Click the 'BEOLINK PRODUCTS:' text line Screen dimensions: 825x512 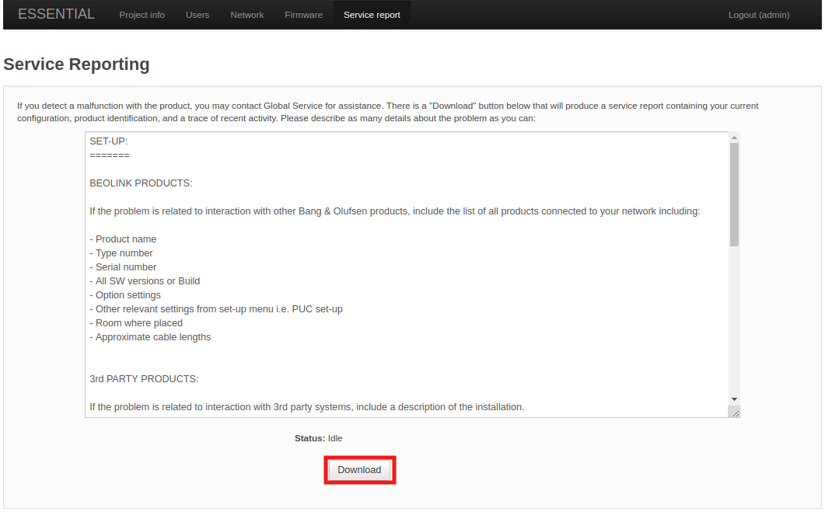pos(140,183)
